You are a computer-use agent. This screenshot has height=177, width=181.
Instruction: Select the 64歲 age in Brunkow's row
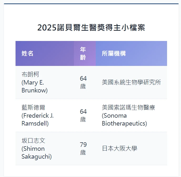click(x=83, y=82)
